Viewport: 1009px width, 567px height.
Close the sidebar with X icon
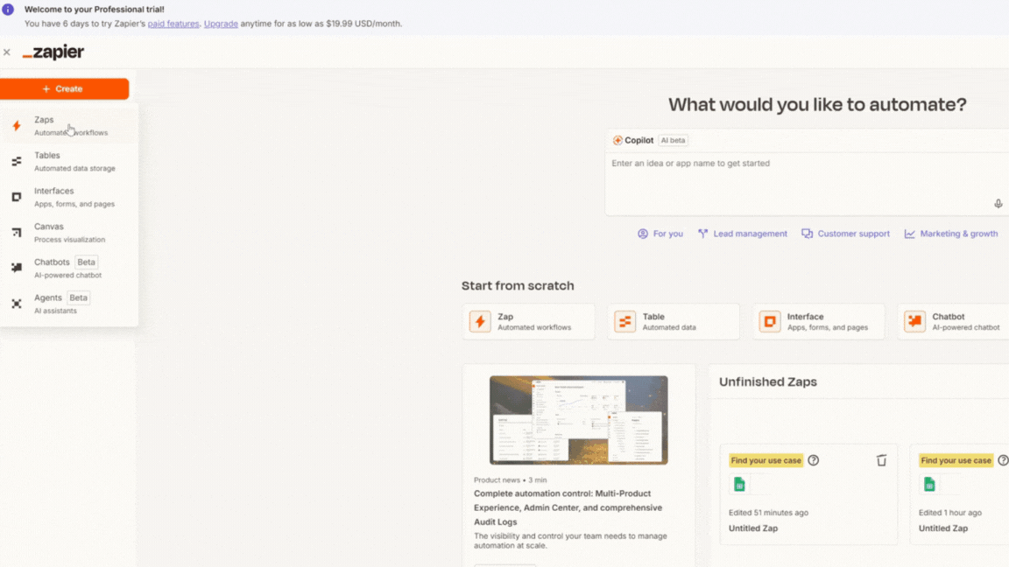7,52
